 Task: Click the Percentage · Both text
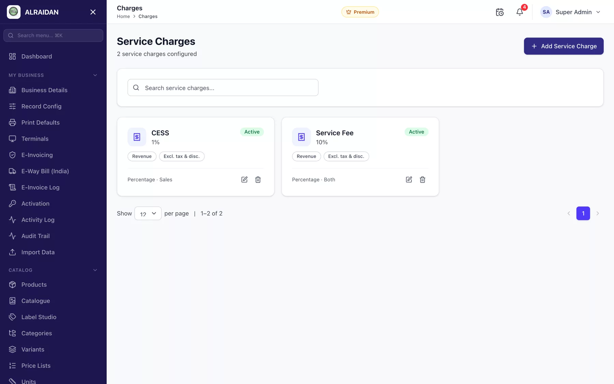pos(313,180)
